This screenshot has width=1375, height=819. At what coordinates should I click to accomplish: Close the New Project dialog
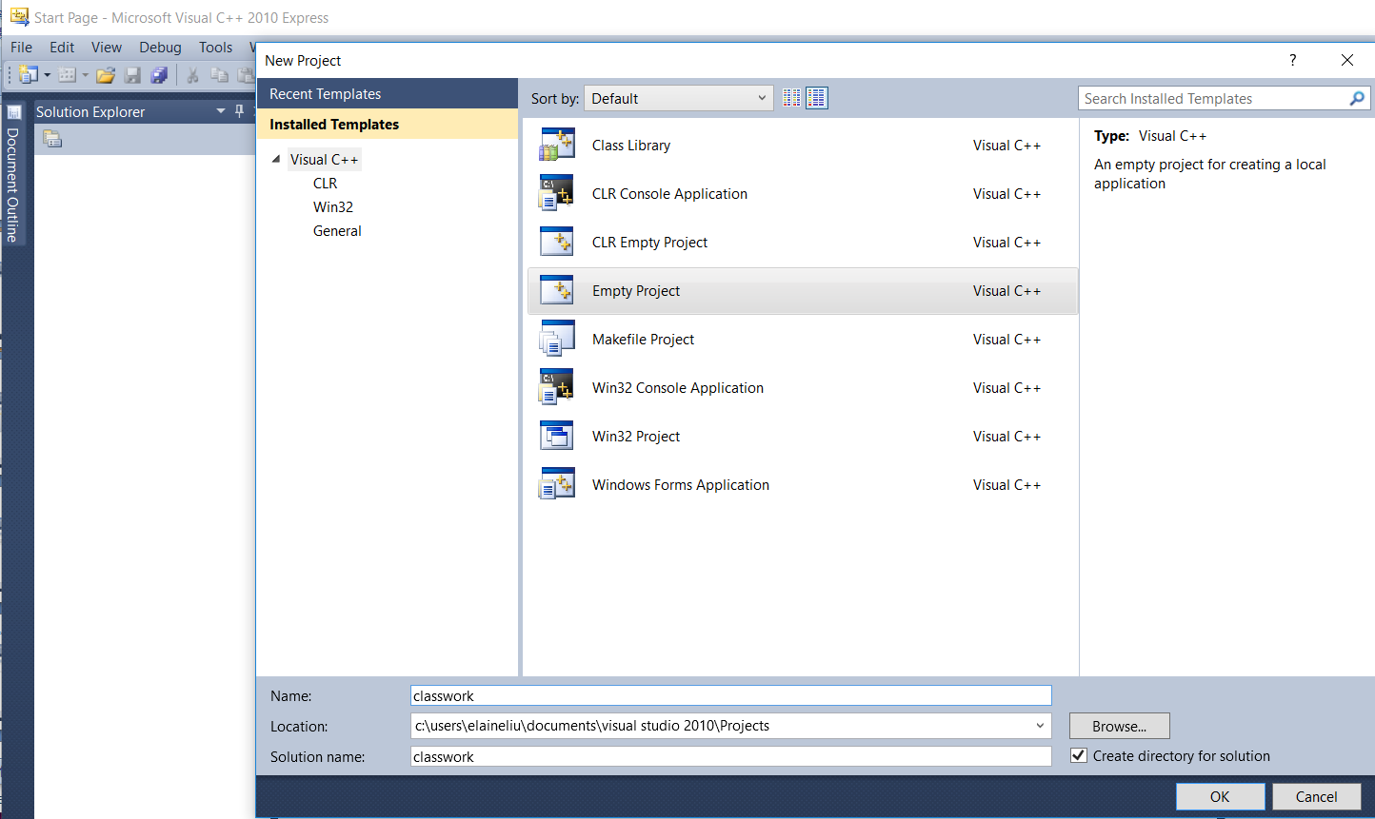[1347, 60]
